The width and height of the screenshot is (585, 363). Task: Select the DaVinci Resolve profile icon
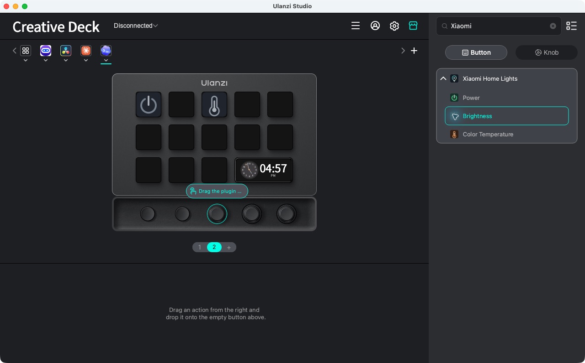point(66,51)
